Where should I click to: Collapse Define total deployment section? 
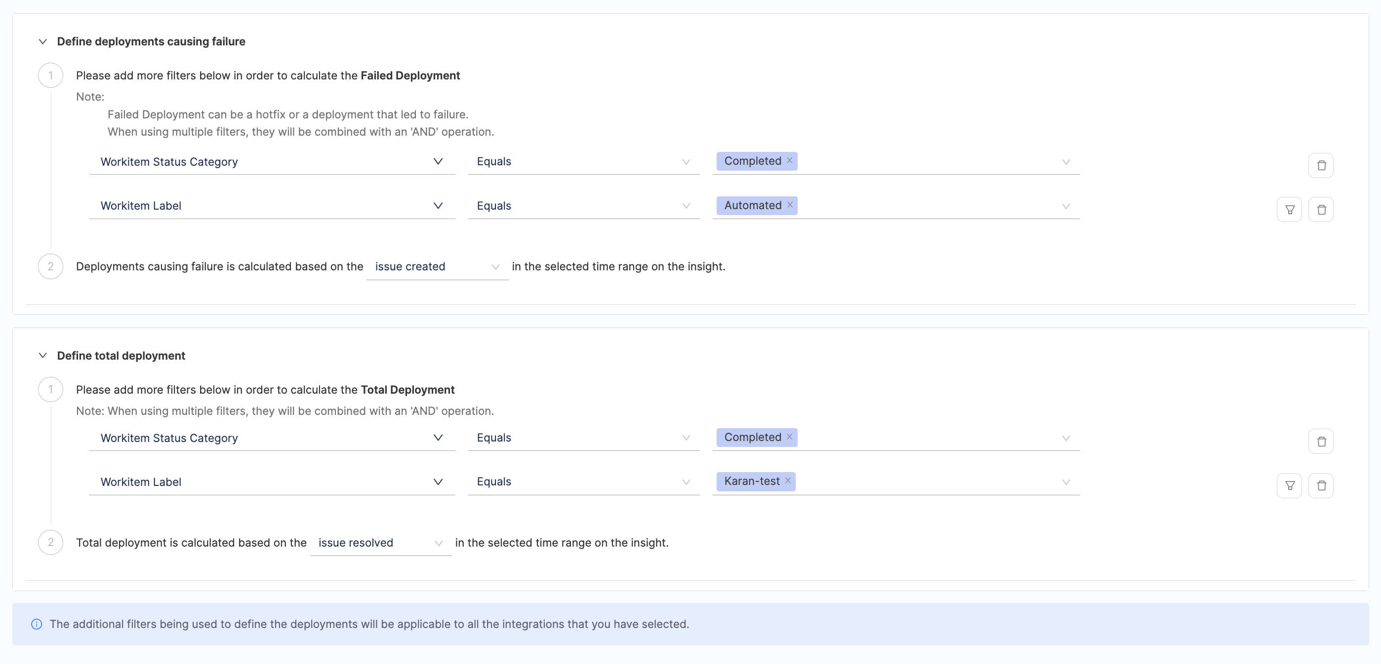[x=43, y=356]
